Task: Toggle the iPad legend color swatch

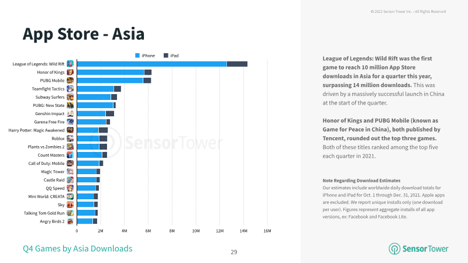Action: tap(166, 56)
